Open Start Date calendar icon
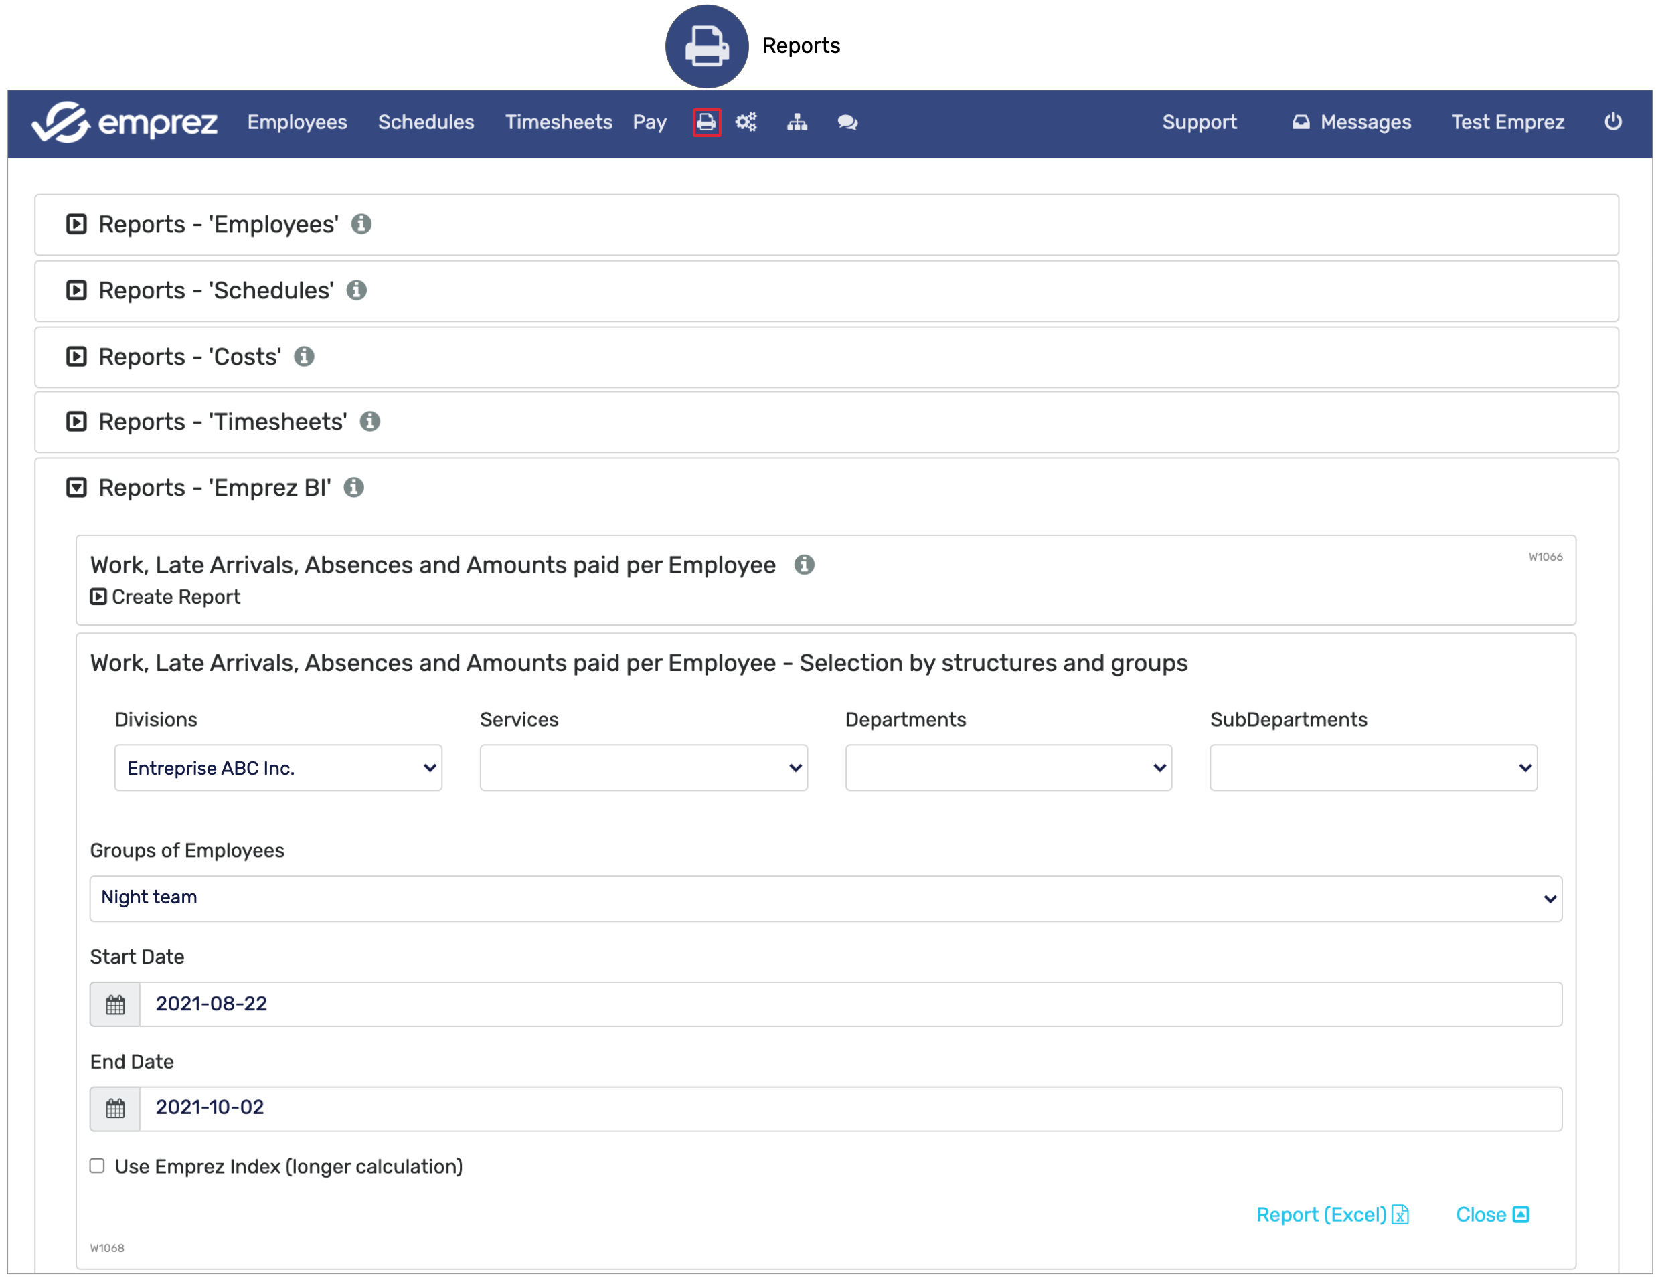This screenshot has width=1656, height=1278. pyautogui.click(x=115, y=1004)
